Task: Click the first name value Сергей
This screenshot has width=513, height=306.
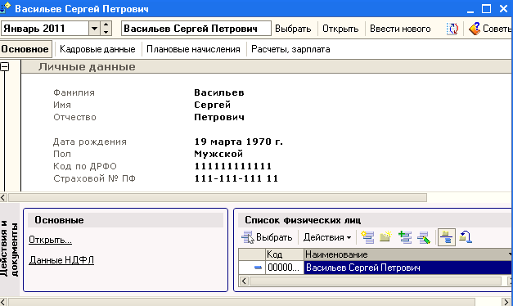Action: click(x=213, y=105)
